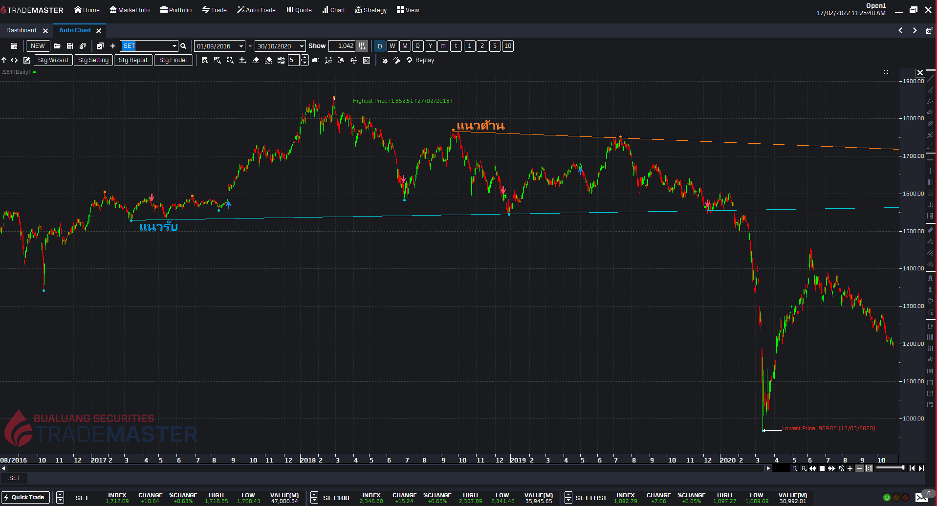
Task: Click the NEW chart button
Action: 38,46
